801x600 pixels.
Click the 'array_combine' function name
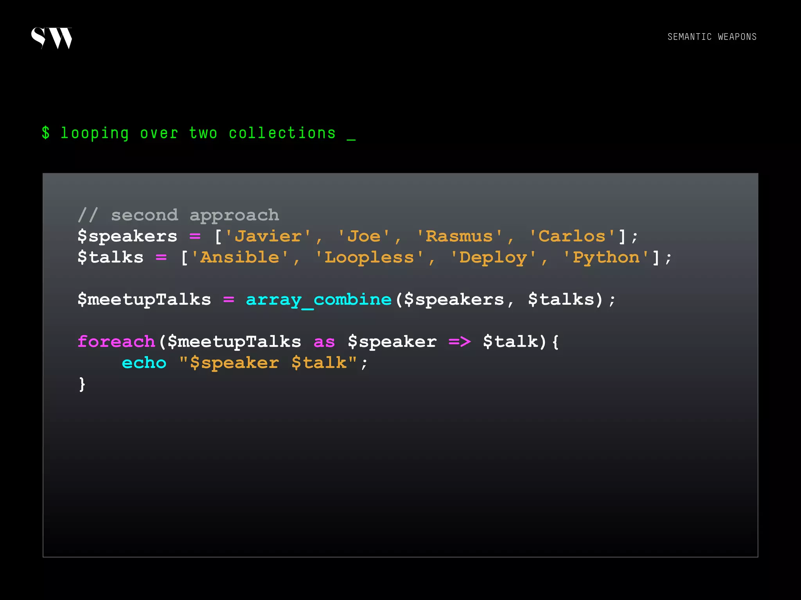pyautogui.click(x=319, y=300)
